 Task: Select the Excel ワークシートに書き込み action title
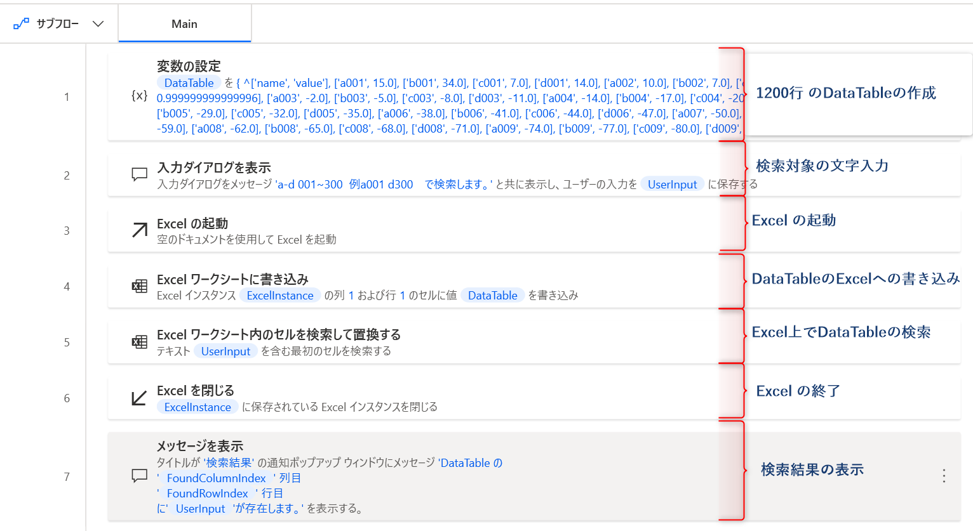point(232,279)
